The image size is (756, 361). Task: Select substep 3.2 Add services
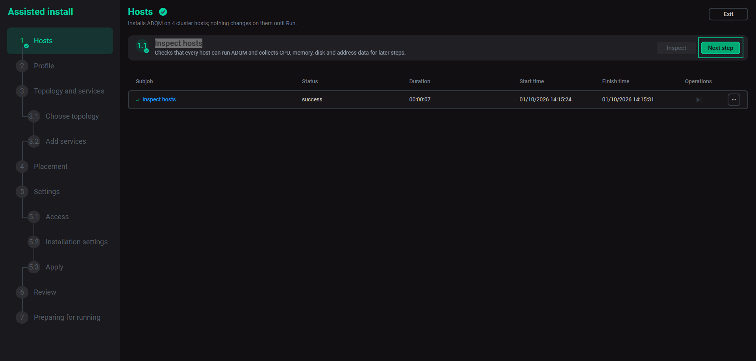click(x=66, y=141)
